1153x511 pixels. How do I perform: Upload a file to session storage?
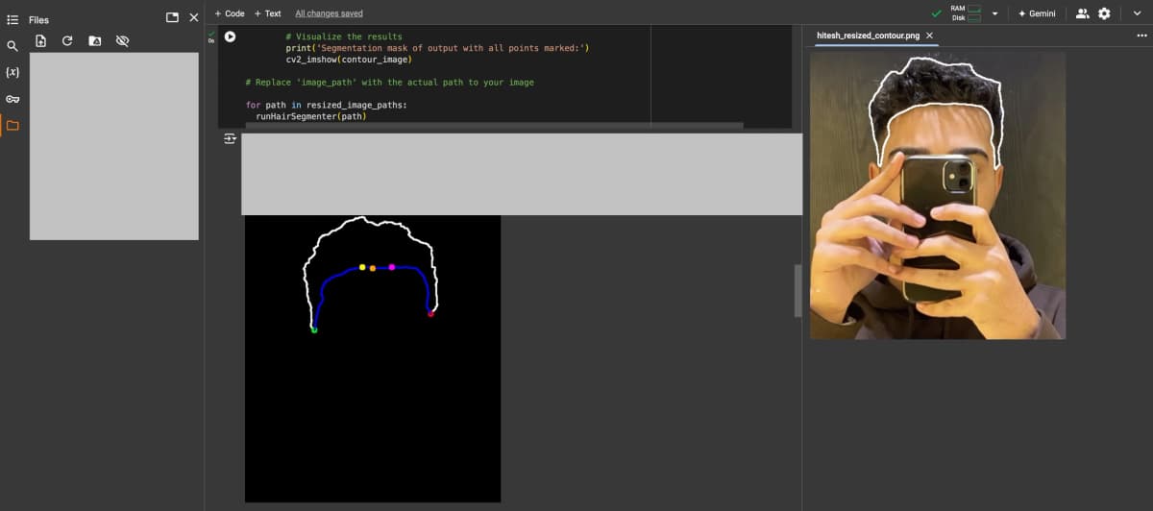(x=40, y=41)
